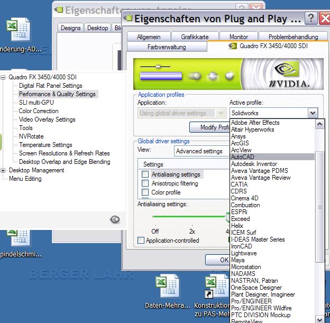The width and height of the screenshot is (330, 323).
Task: Choose Pro/ENGINEER Wildfire profile
Action: tap(272, 308)
